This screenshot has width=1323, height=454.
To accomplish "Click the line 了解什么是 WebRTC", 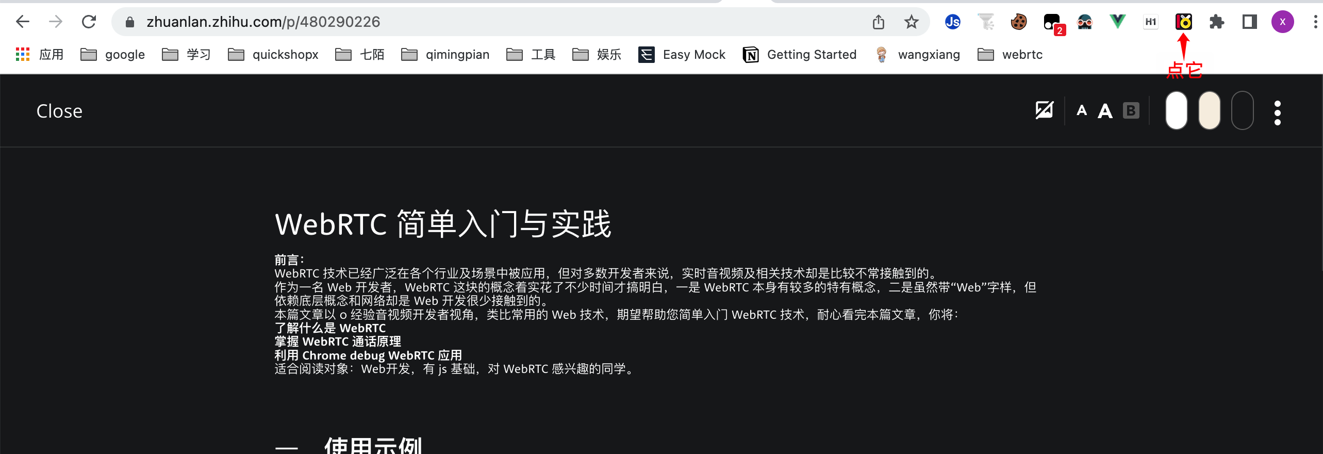I will coord(330,328).
